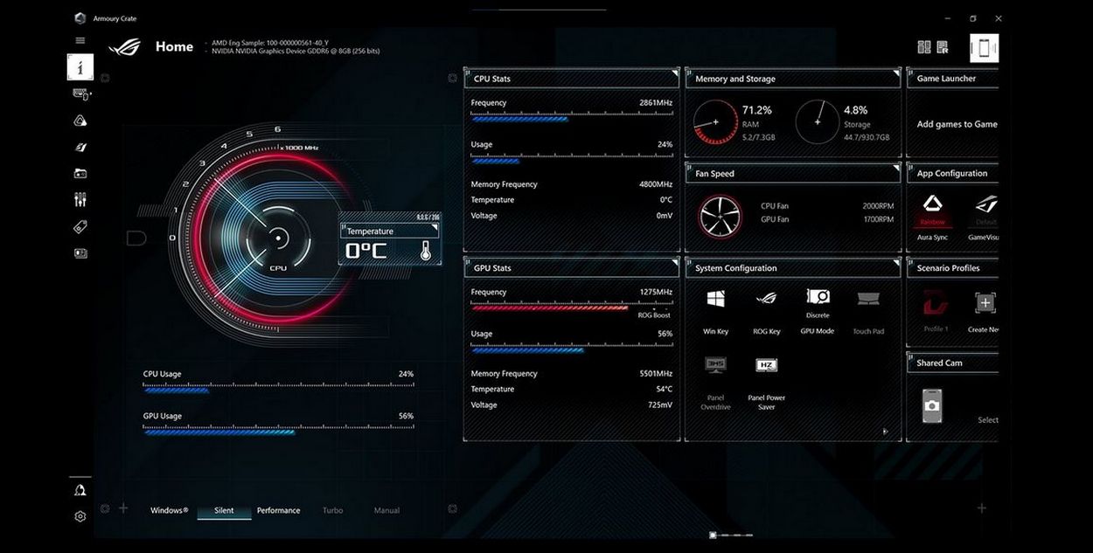The height and width of the screenshot is (553, 1093).
Task: Click the 1700RPM GPU Fan value
Action: tap(878, 219)
